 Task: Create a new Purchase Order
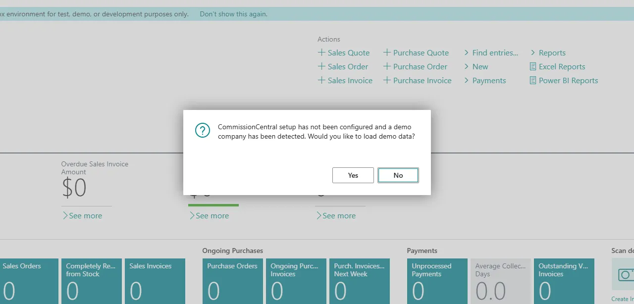point(415,66)
